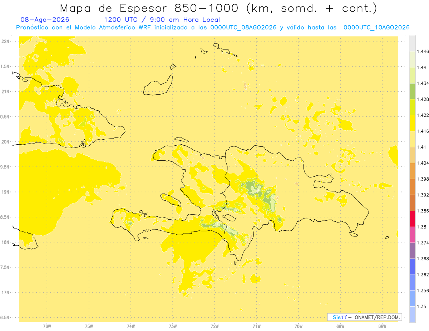This screenshot has height=331, width=429.
Task: Click the colorbar label '1.374'
Action: tap(423, 243)
